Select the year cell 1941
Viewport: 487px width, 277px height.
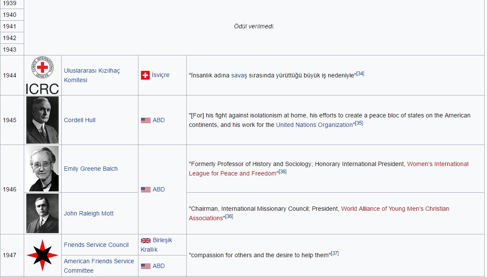pos(12,26)
